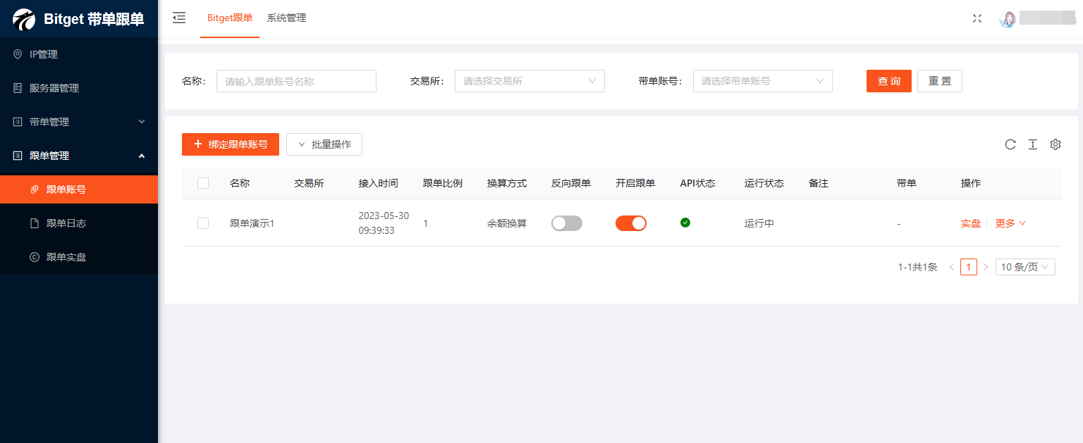This screenshot has height=443, width=1083.
Task: Select page 1 in pagination
Action: (x=969, y=267)
